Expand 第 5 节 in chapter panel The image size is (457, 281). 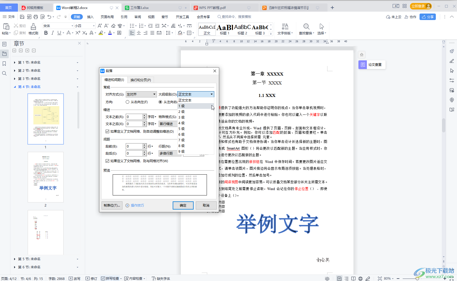pyautogui.click(x=15, y=259)
